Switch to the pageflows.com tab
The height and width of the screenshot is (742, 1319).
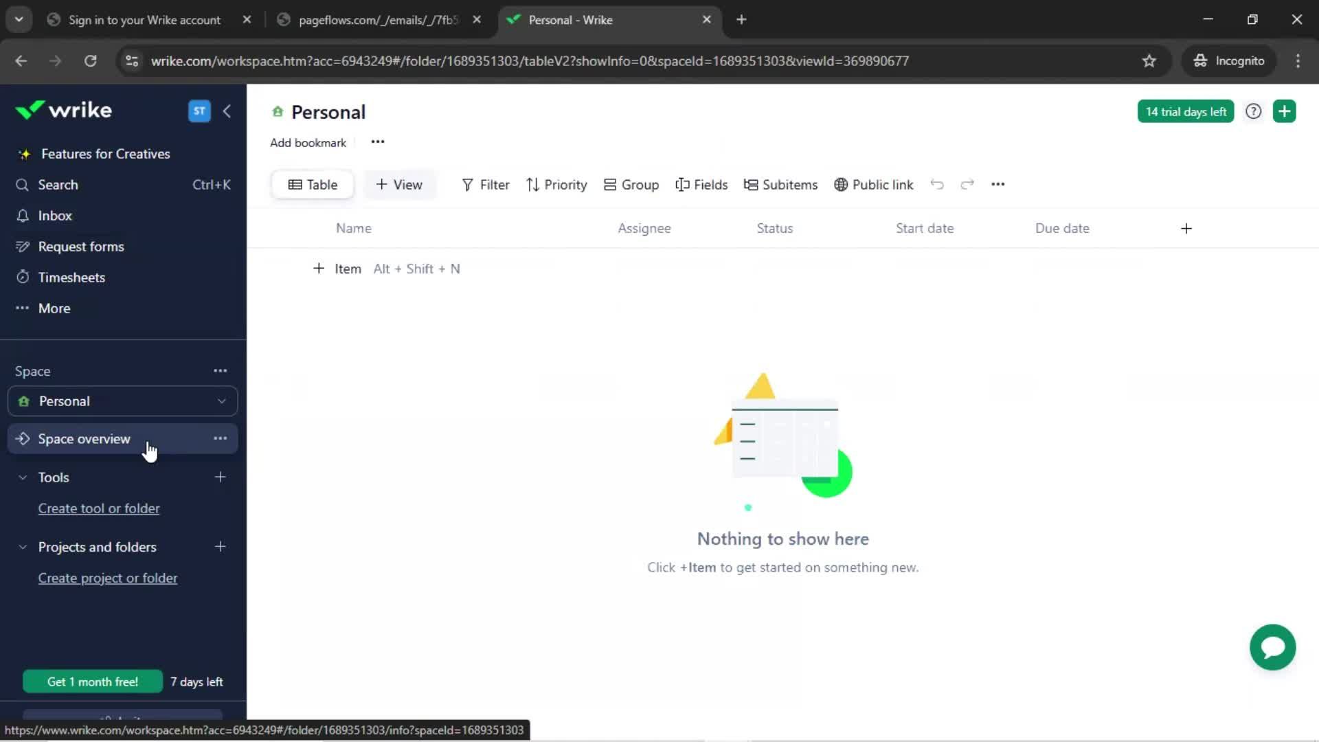point(378,20)
